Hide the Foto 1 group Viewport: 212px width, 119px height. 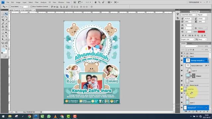coord(182,53)
